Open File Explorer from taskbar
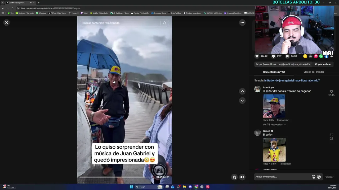The width and height of the screenshot is (339, 190). (184, 187)
